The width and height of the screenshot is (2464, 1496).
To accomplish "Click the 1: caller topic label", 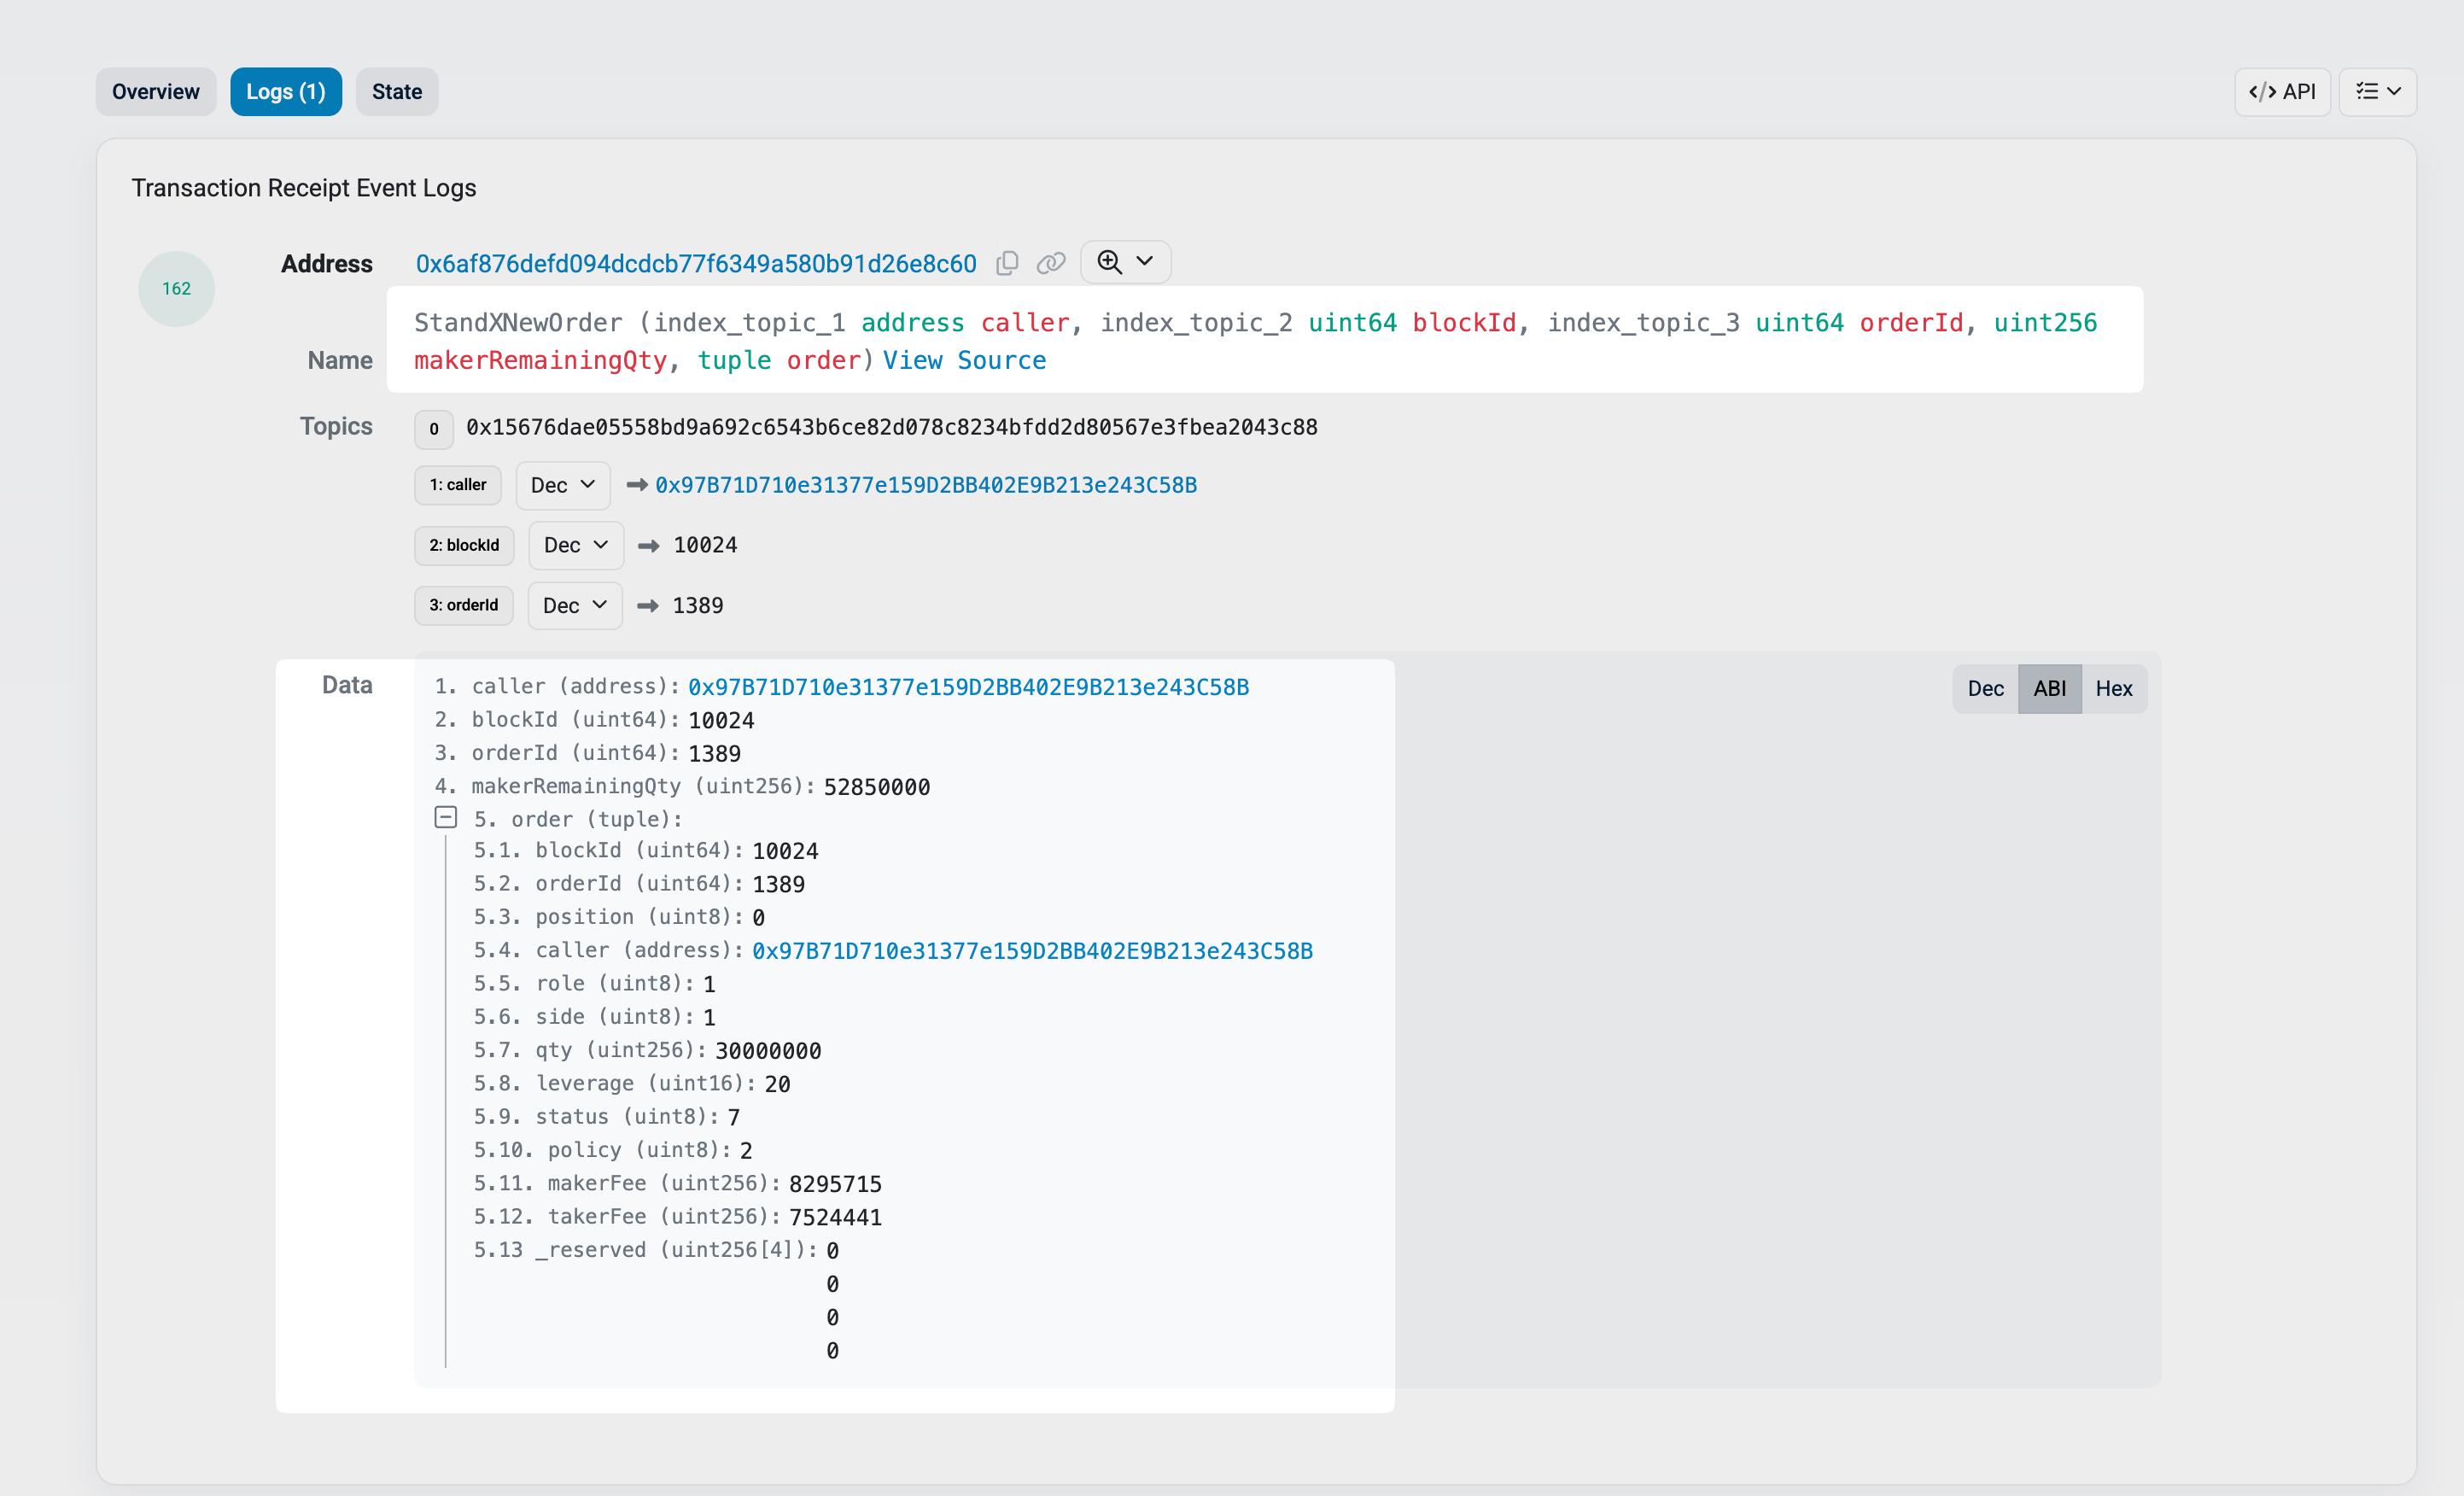I will (458, 485).
